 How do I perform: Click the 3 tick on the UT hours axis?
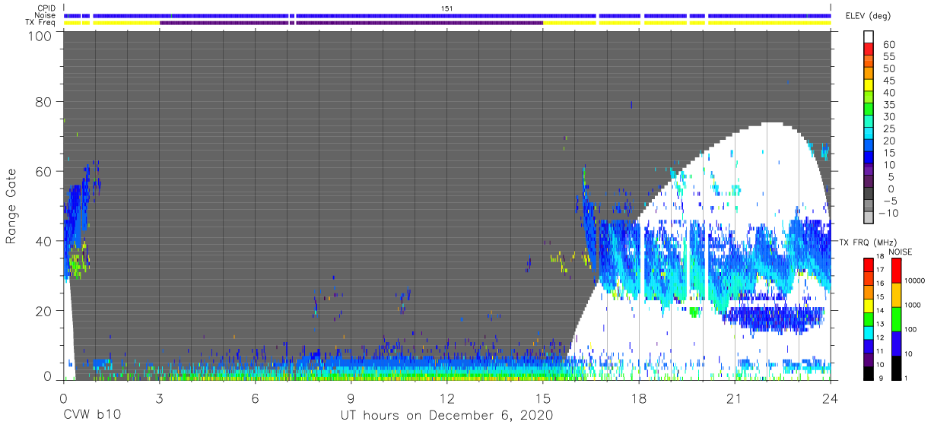point(159,398)
